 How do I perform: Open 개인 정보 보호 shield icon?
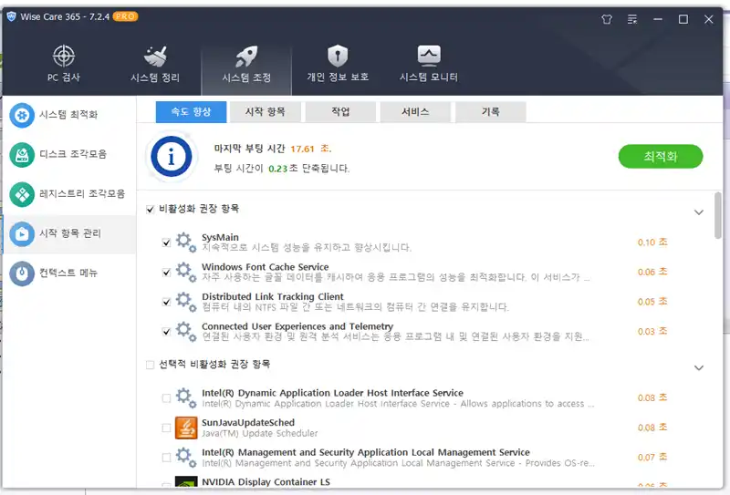tap(338, 57)
